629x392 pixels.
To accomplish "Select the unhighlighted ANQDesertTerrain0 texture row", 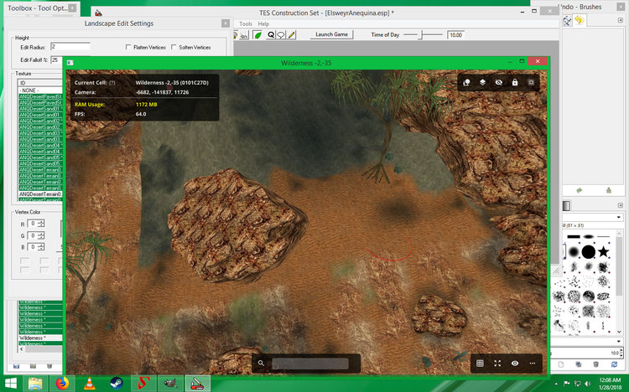I will [x=40, y=194].
